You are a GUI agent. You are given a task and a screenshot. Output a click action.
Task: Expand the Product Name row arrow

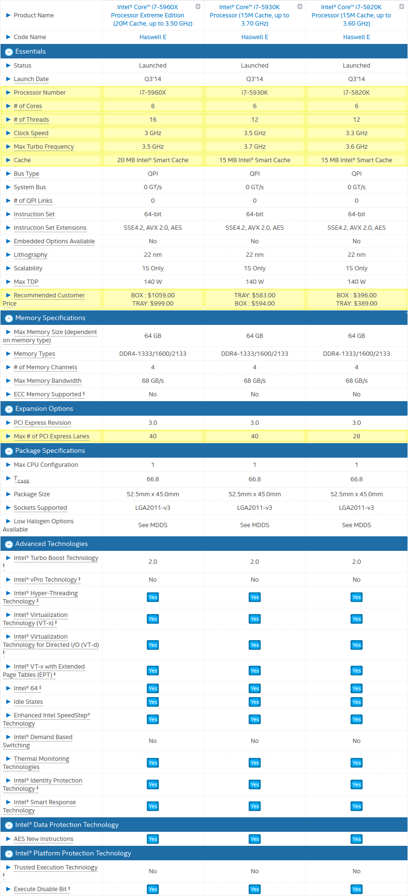8,15
